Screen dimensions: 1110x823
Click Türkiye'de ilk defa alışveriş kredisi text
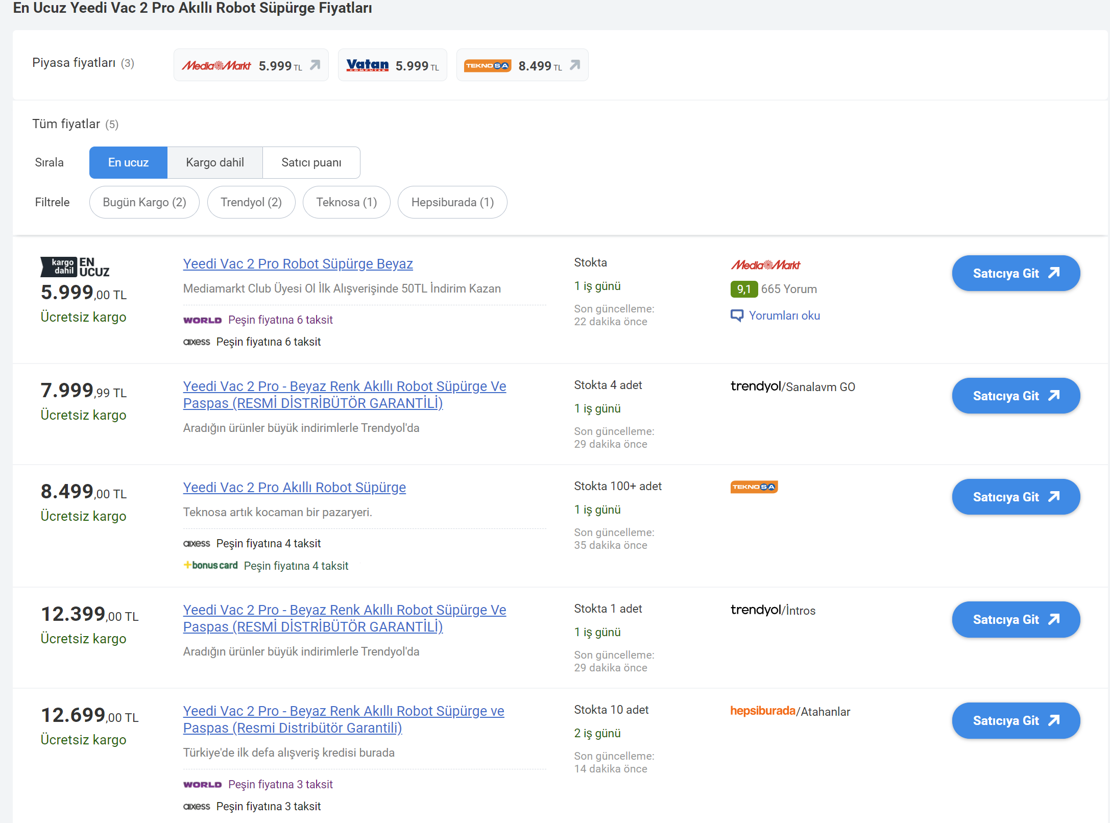pos(289,753)
